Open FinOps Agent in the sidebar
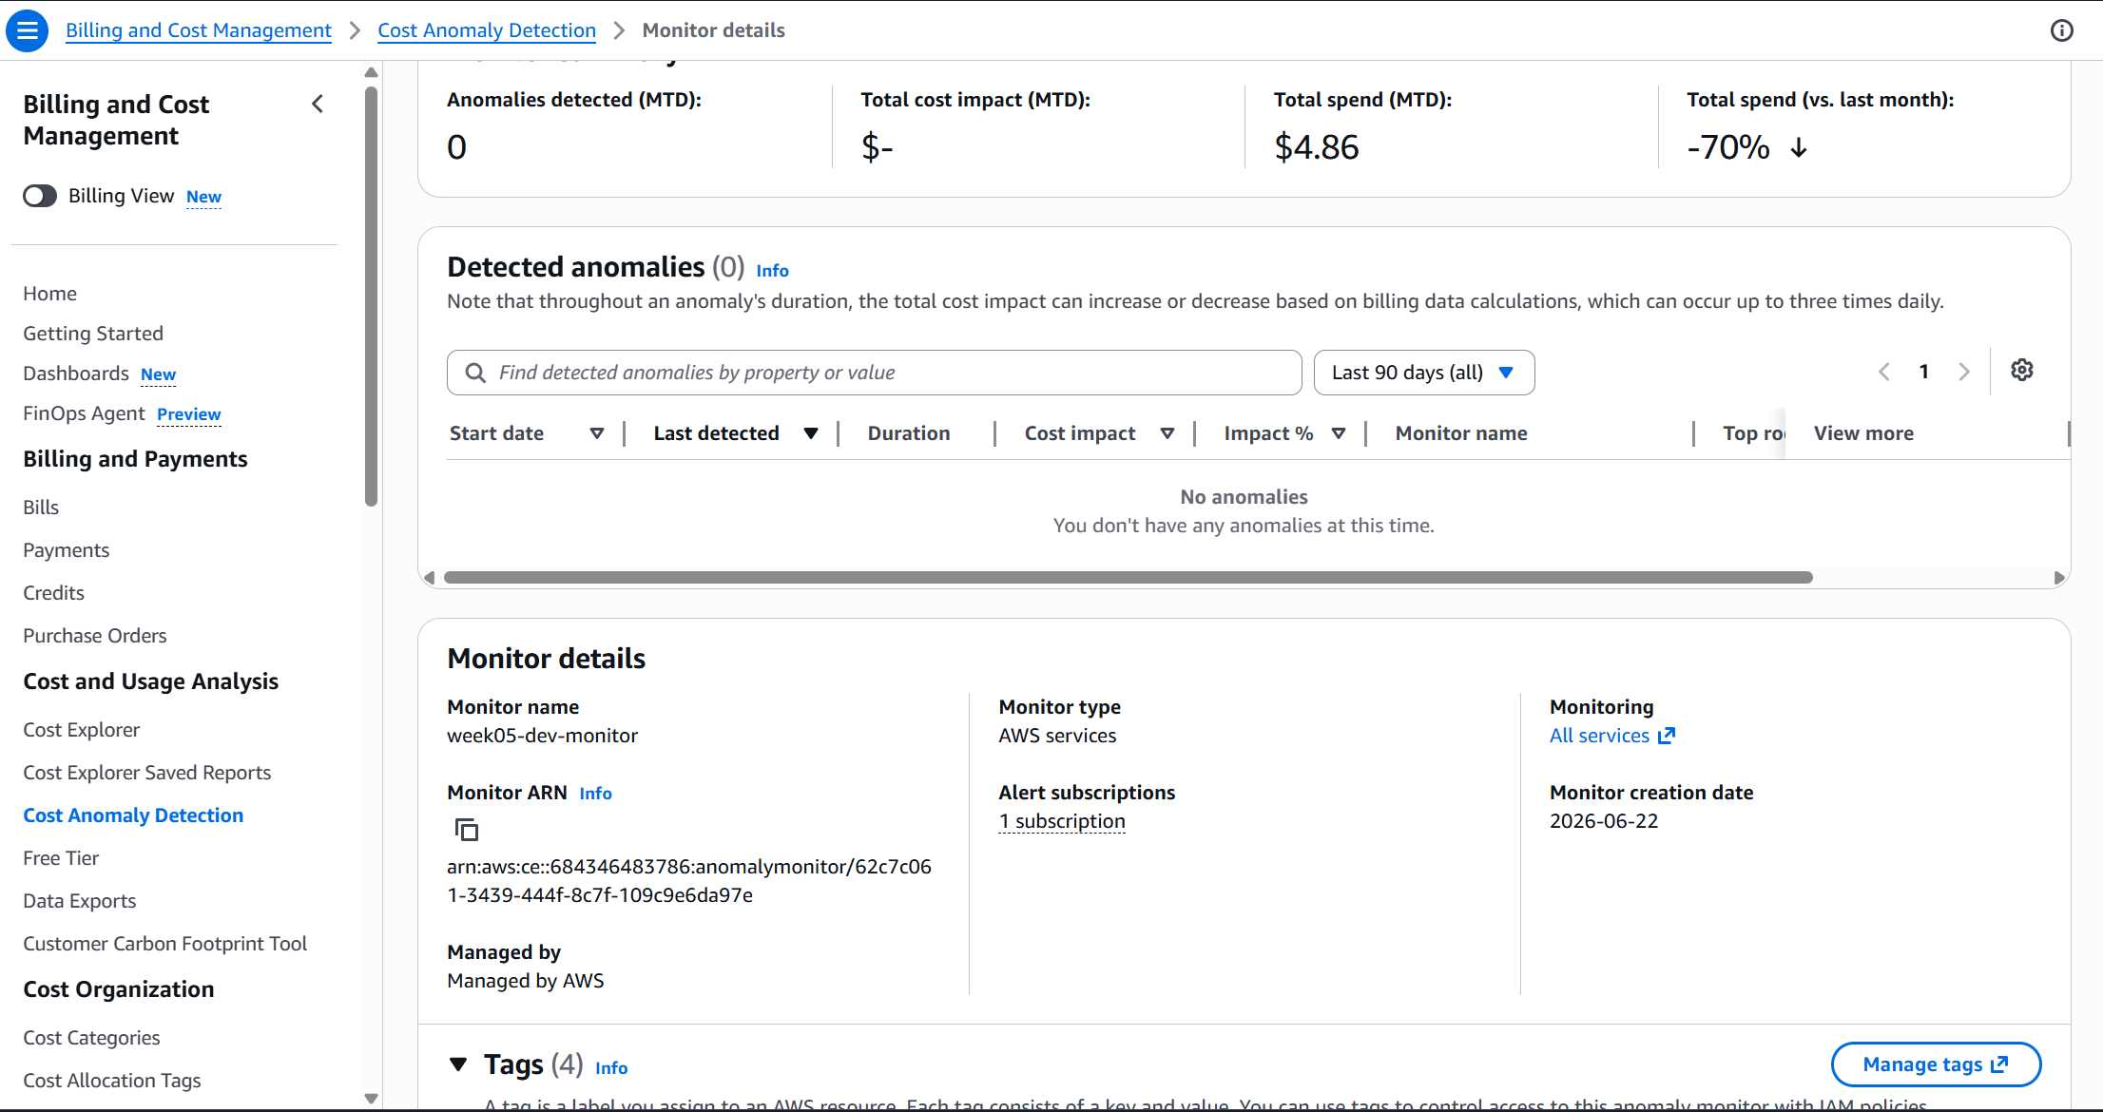The width and height of the screenshot is (2103, 1112). click(x=84, y=413)
